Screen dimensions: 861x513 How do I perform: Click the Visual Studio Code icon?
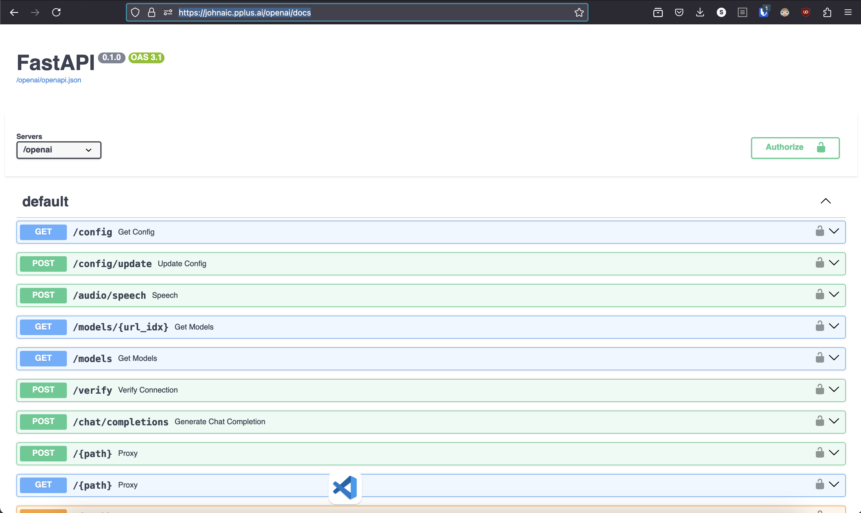tap(345, 487)
